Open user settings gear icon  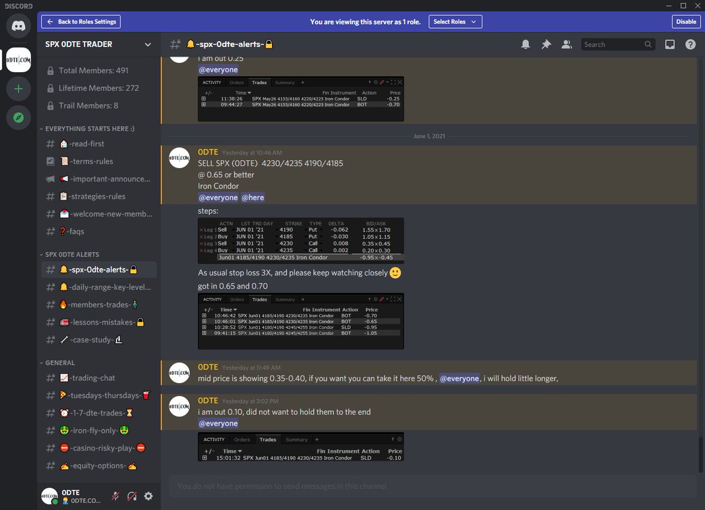tap(149, 496)
